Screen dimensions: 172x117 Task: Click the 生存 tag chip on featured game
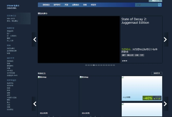tap(142, 55)
